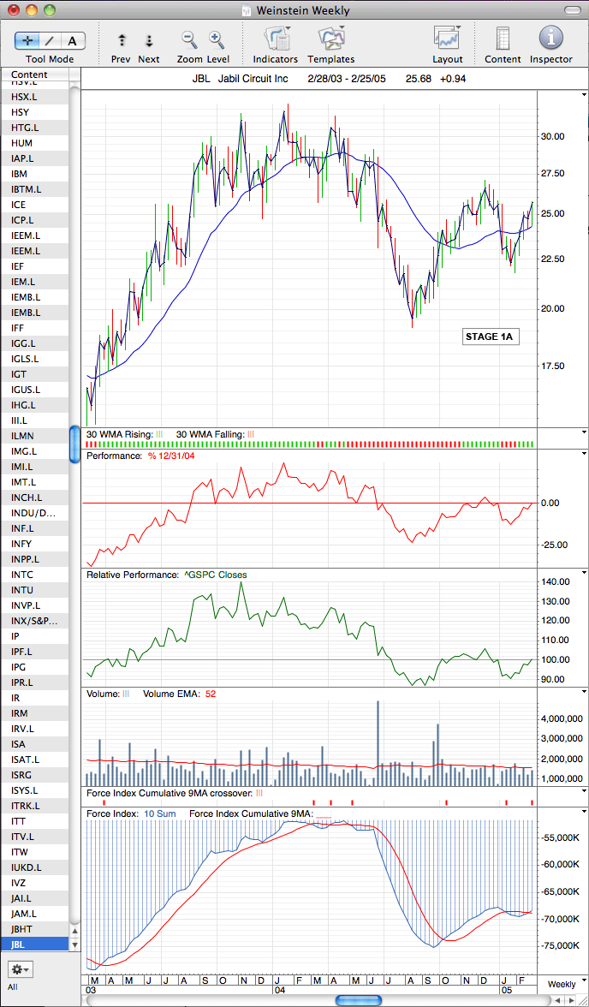Go to previous symbol with Prev arrow

122,40
